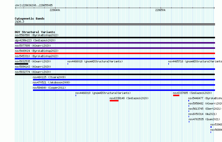This screenshot has height=142, width=222.
Task: Click the black bar under nsv5832774
Action: tap(115, 74)
